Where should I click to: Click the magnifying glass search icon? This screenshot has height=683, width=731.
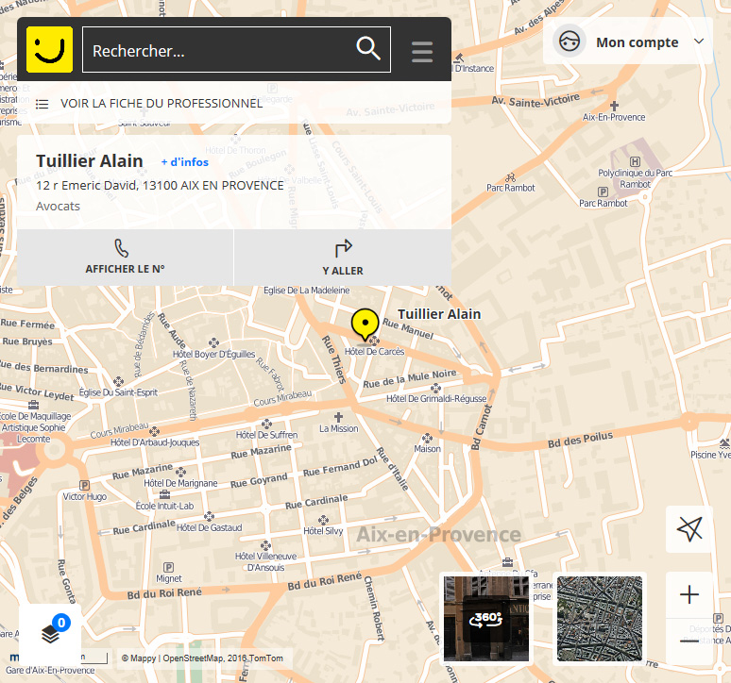367,49
